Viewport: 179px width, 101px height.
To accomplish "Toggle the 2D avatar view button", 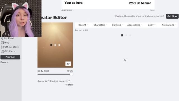I will (x=68, y=64).
